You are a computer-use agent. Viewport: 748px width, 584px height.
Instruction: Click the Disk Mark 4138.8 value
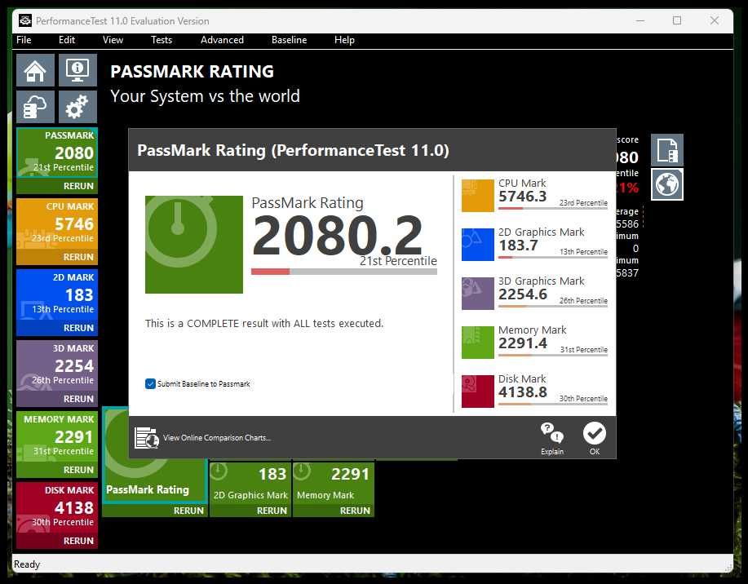coord(523,392)
